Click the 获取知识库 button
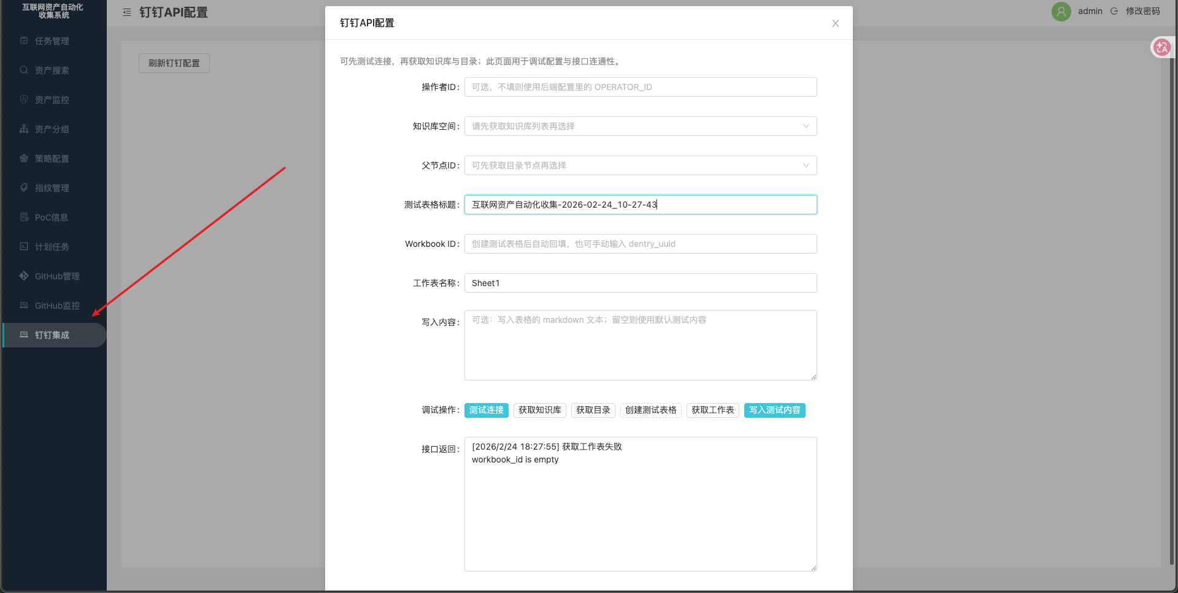The width and height of the screenshot is (1178, 593). (540, 410)
